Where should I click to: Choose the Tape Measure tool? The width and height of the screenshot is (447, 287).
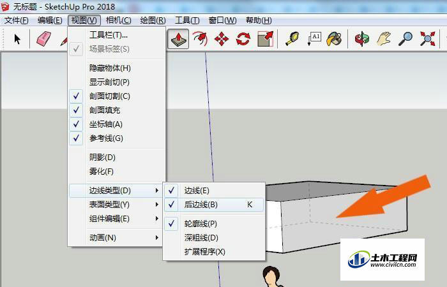click(292, 39)
